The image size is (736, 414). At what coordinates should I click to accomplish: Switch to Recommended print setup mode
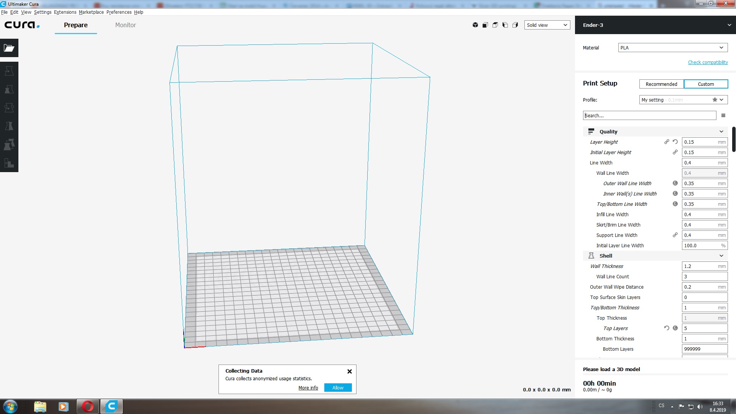click(x=661, y=84)
